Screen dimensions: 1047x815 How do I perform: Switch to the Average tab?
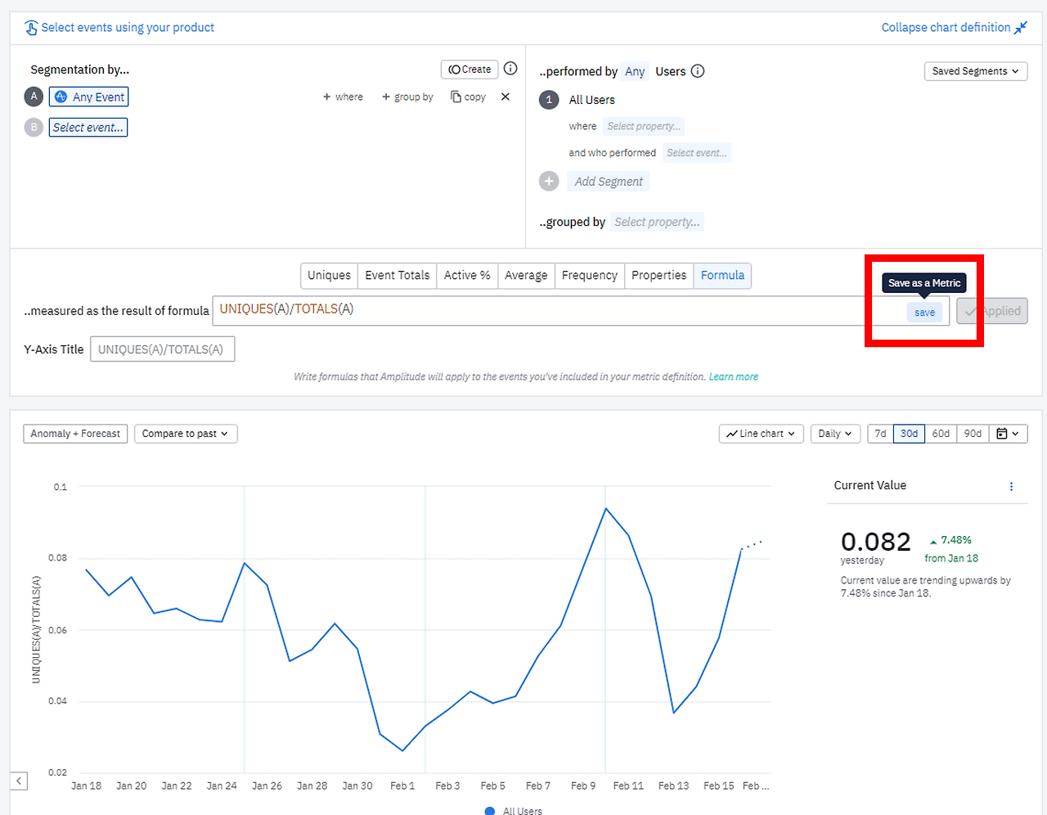click(526, 276)
